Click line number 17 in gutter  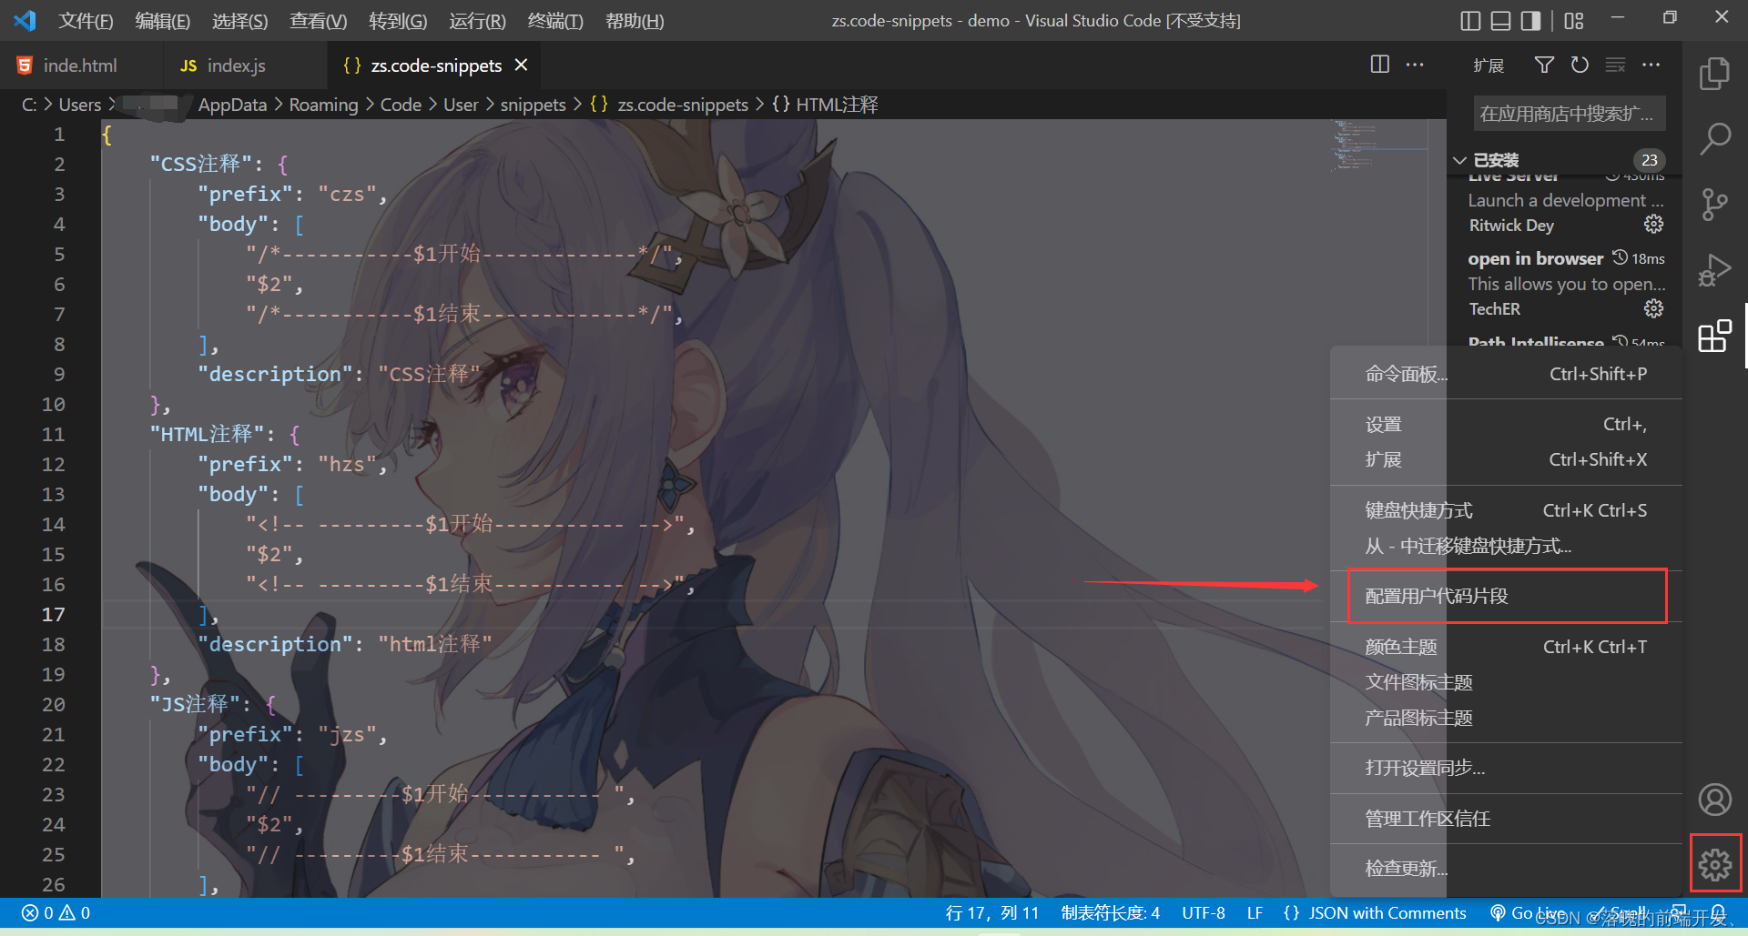point(53,614)
